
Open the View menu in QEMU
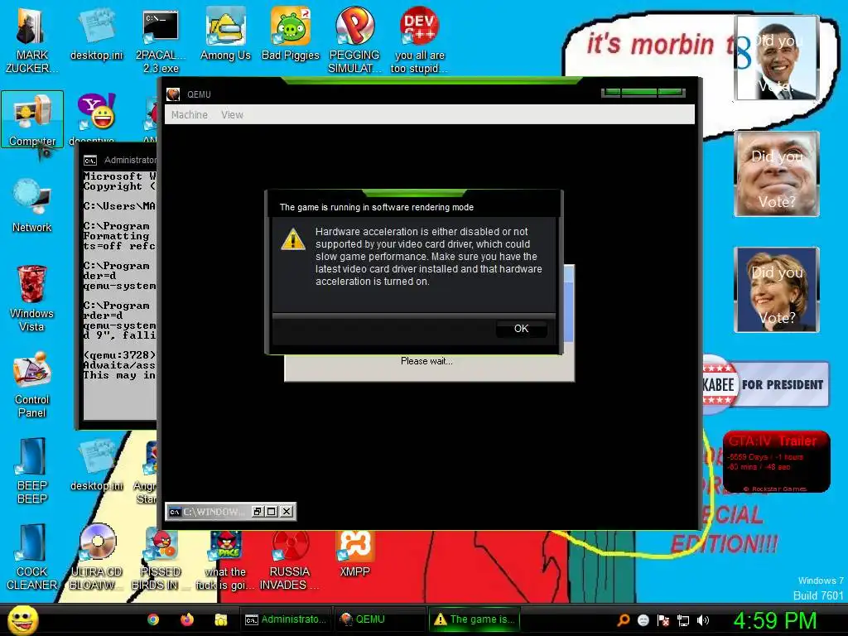[232, 114]
